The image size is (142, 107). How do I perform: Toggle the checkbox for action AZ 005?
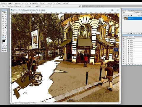click(x=123, y=48)
